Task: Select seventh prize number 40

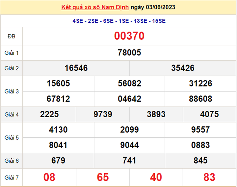Action: 156,177
